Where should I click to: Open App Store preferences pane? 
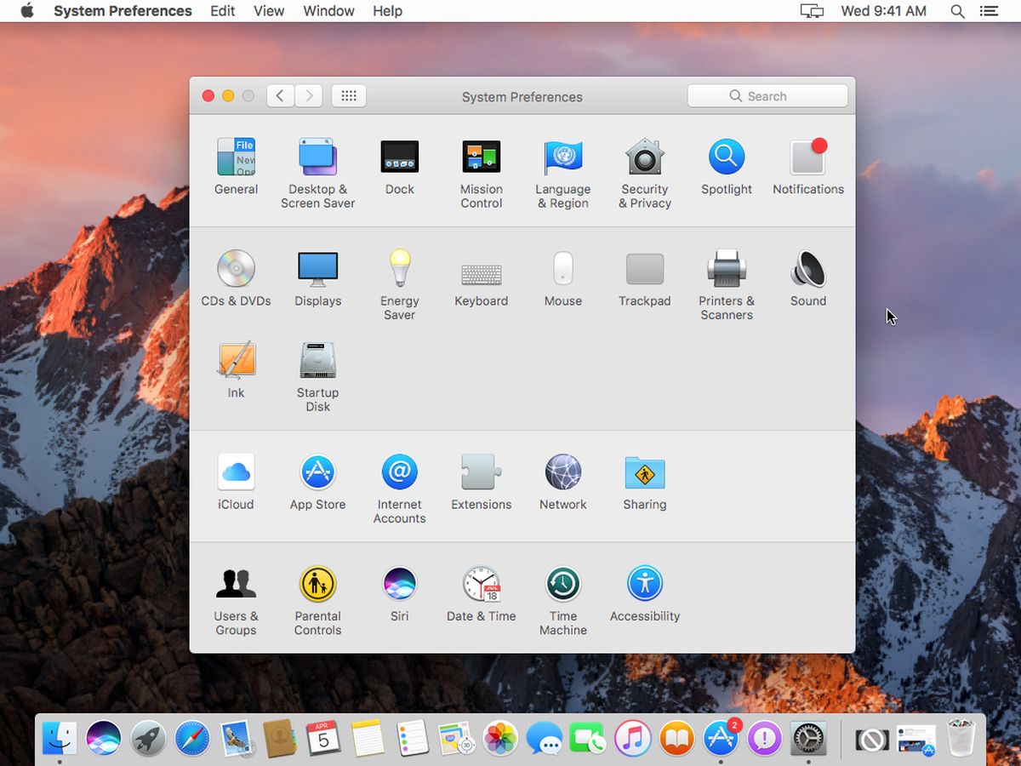pos(317,483)
